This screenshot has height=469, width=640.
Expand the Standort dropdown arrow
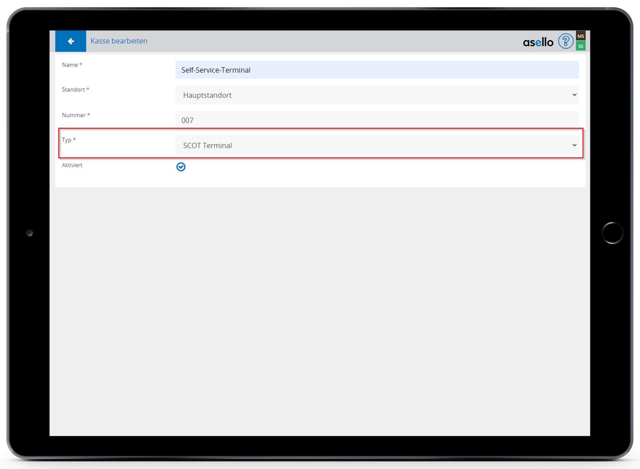point(574,95)
